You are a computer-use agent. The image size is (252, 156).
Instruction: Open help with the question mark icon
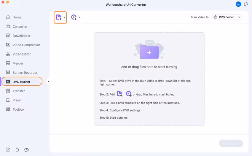click(8, 150)
